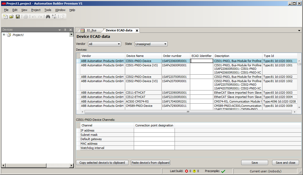303x175 pixels.
Task: Open an existing project using toolbar icon
Action: pos(12,17)
